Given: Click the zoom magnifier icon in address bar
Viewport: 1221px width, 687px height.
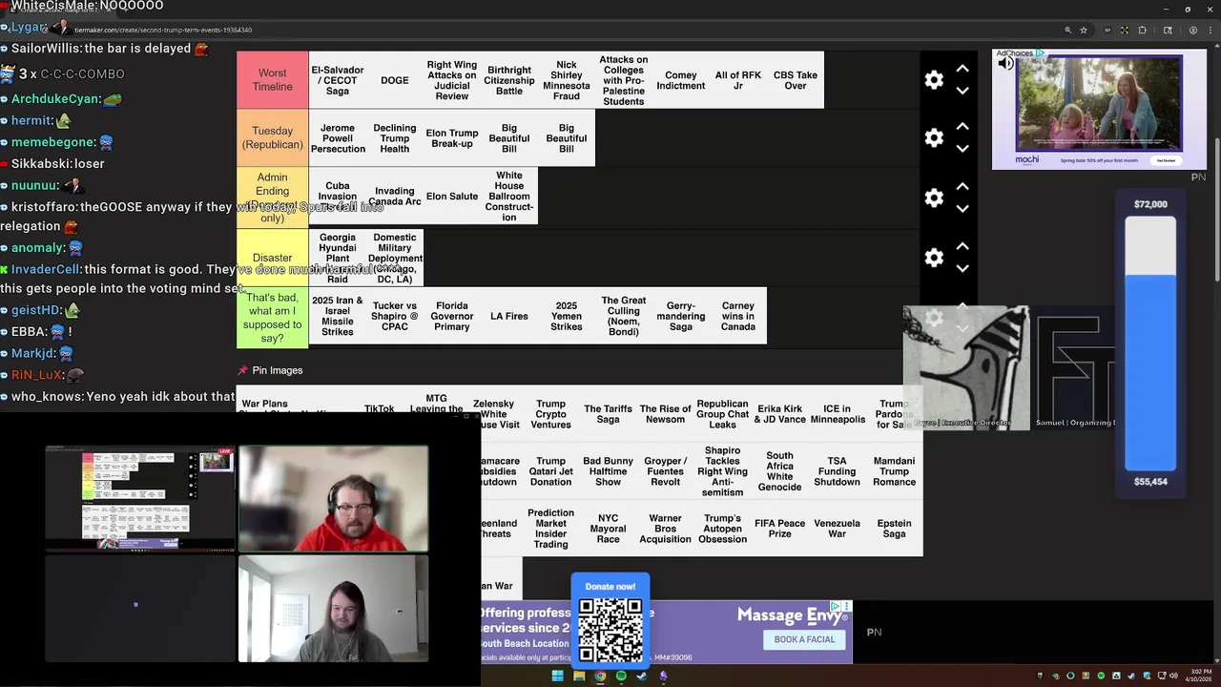Looking at the screenshot, I should [x=1067, y=30].
